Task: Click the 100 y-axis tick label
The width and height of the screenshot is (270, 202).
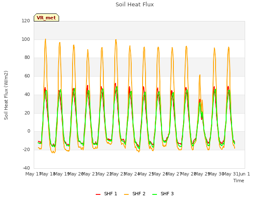Action: 26,39
